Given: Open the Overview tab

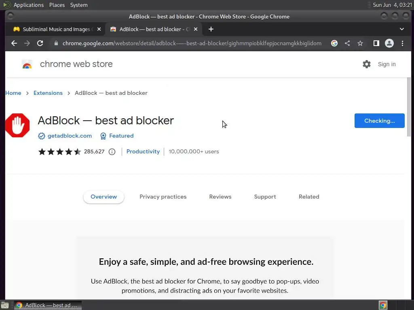Looking at the screenshot, I should tap(104, 197).
